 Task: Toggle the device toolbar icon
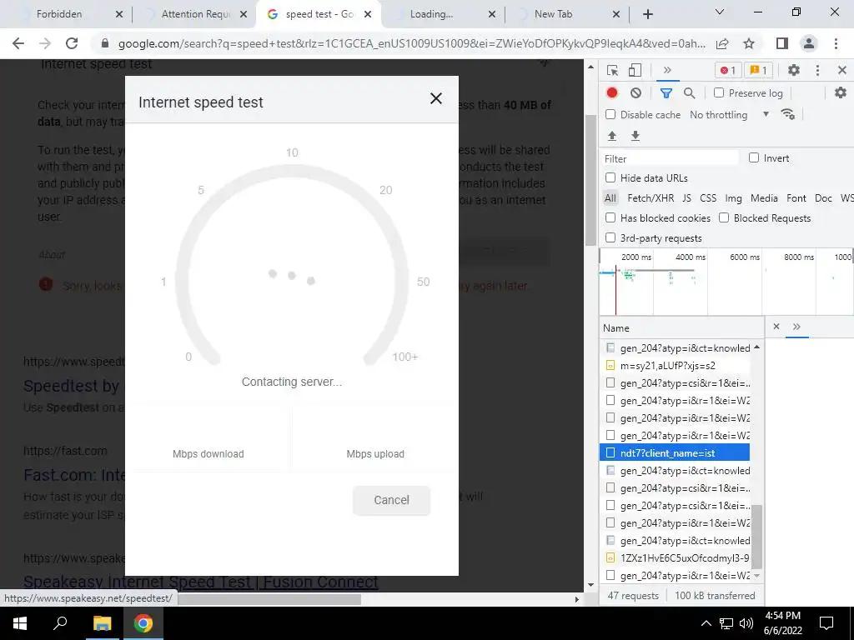coord(635,70)
